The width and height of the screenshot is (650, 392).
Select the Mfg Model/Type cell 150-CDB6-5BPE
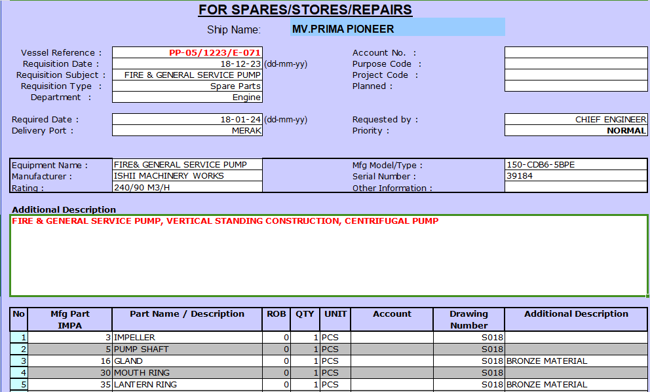click(x=575, y=165)
